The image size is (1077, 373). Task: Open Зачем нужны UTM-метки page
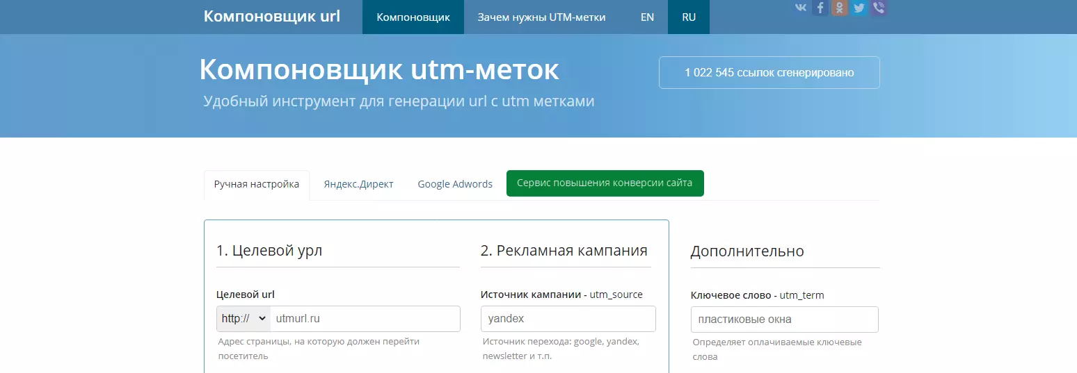coord(541,17)
